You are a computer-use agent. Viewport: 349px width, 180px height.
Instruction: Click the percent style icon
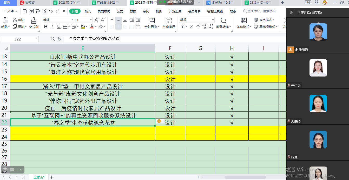coord(191,27)
